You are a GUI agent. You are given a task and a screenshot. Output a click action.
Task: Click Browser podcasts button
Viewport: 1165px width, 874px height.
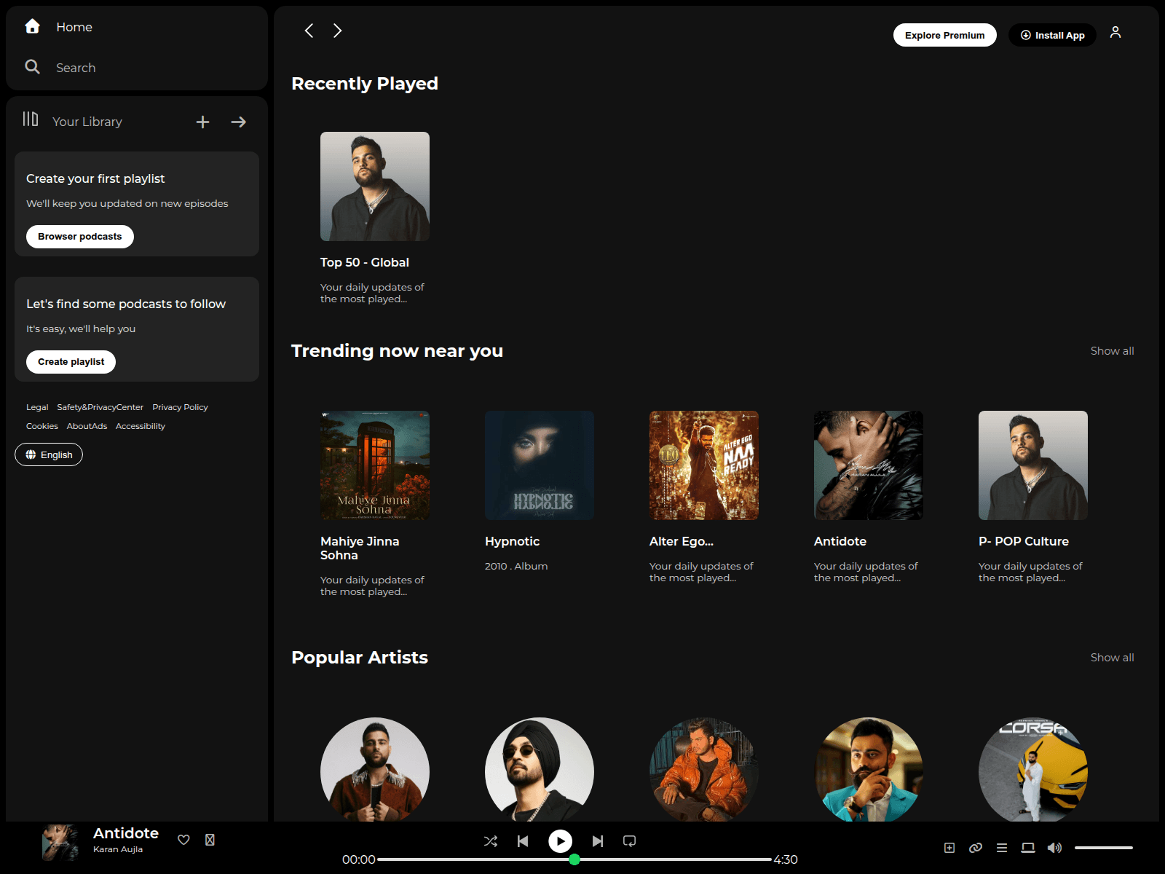click(x=80, y=237)
